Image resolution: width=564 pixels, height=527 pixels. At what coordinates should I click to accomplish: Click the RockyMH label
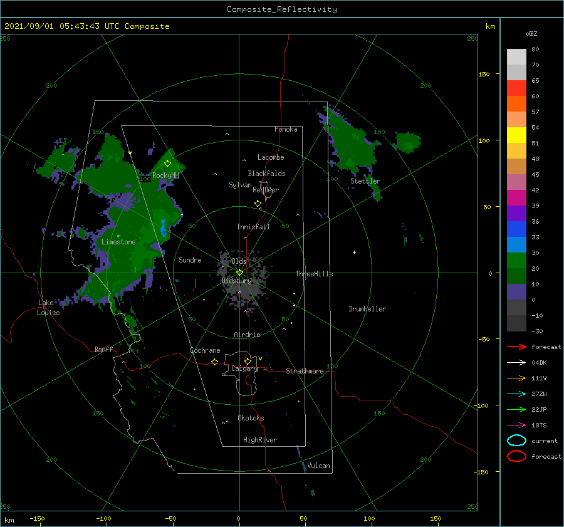pos(165,175)
